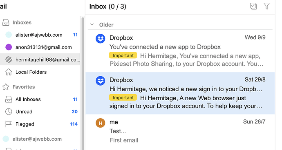
Task: Click the Important tag on the Sat 29/8 email
Action: click(123, 97)
